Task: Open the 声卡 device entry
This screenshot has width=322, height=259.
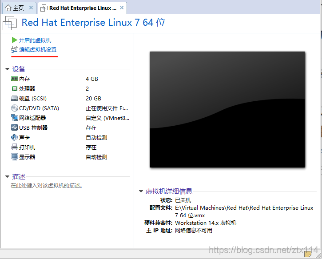Action: pyautogui.click(x=24, y=137)
